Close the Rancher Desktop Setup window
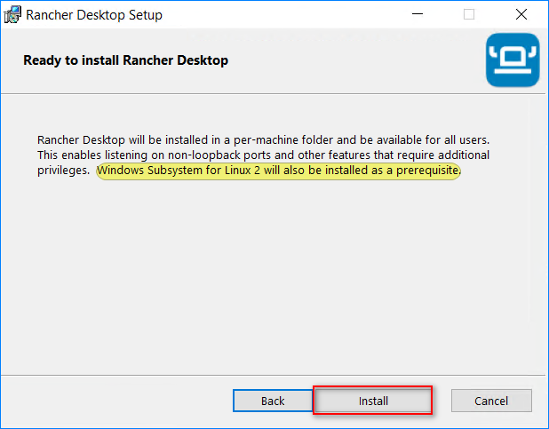The image size is (549, 429). pos(521,14)
